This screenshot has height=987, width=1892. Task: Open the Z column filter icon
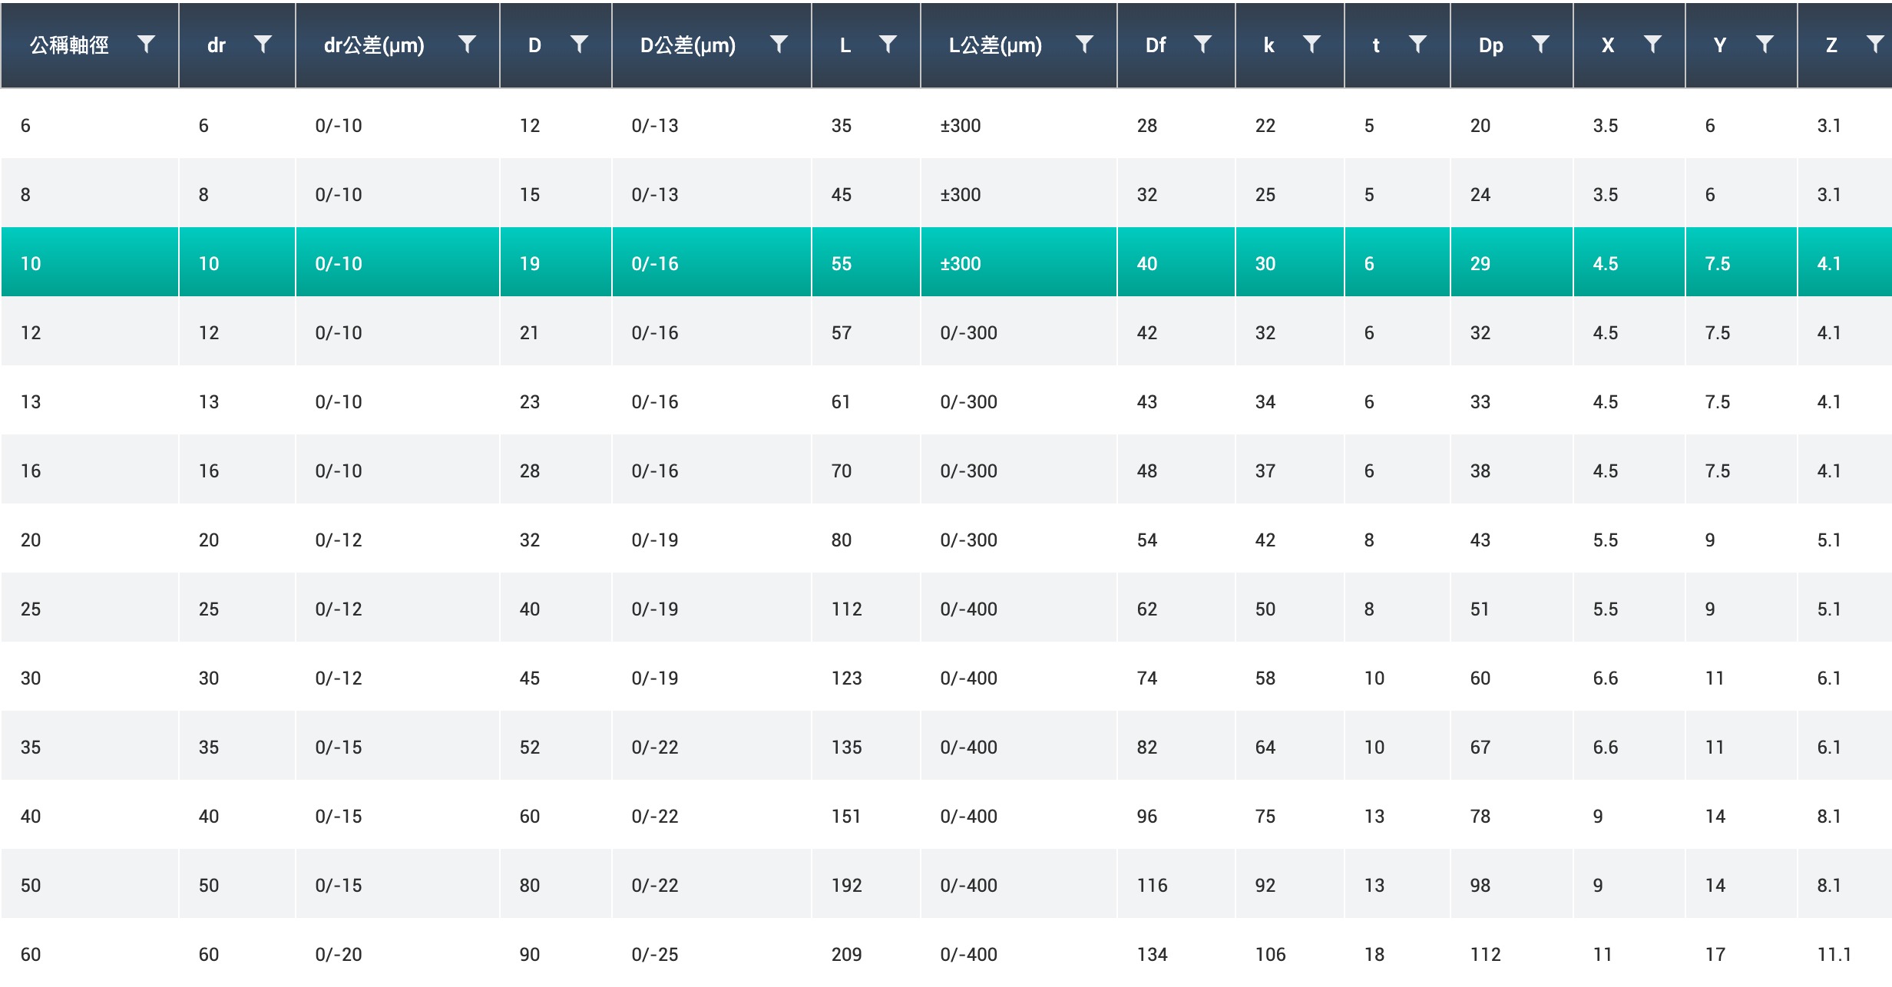(1875, 45)
